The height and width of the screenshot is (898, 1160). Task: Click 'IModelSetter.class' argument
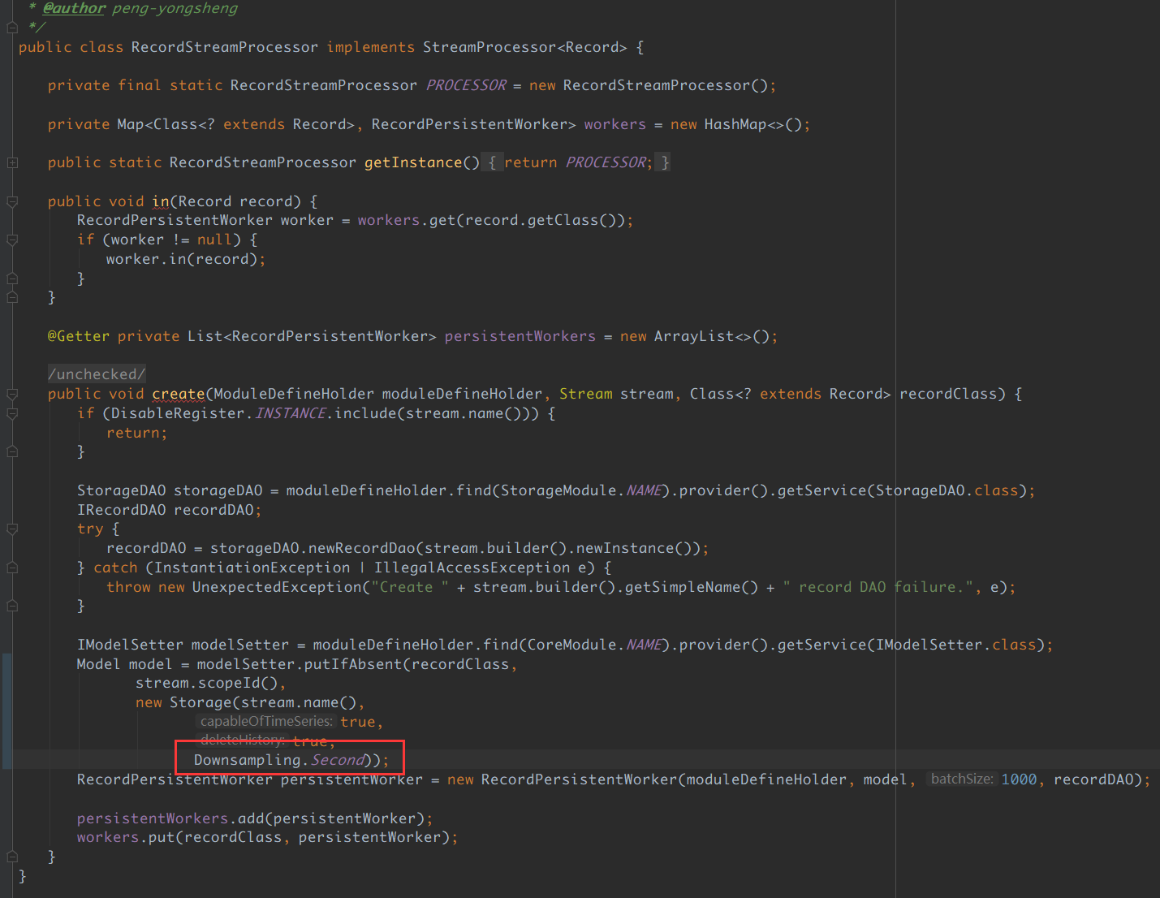[957, 645]
